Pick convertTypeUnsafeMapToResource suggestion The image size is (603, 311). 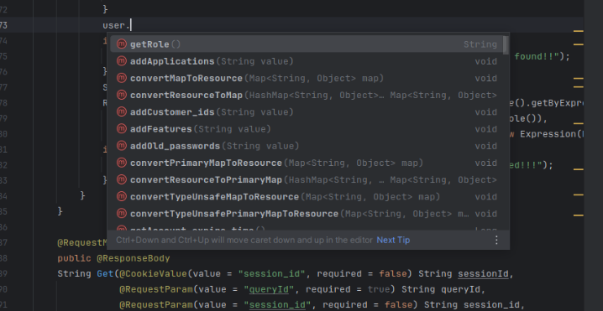click(307, 197)
